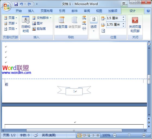This screenshot has width=152, height=139.
Task: Click the horizontal scrollbar thumb
Action: (74, 131)
